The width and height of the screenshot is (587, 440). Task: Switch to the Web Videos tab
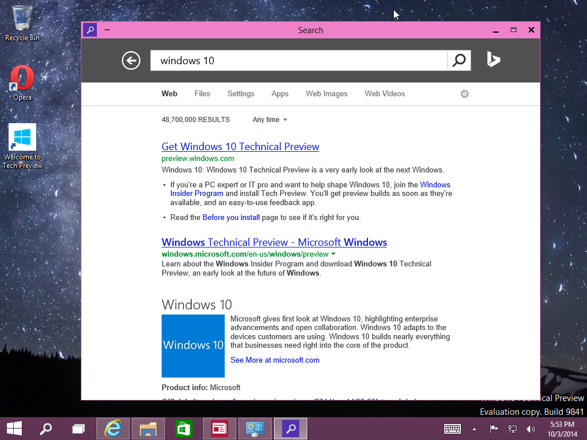(385, 94)
